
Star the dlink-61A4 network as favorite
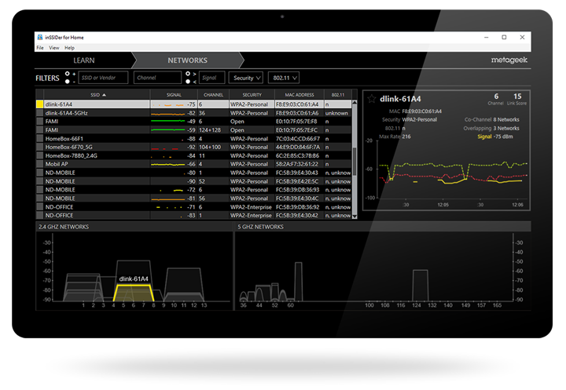pos(372,99)
